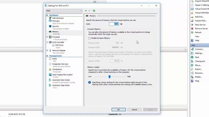Expand the Processor node
Viewport: 209px width, 117px height.
(x=47, y=37)
